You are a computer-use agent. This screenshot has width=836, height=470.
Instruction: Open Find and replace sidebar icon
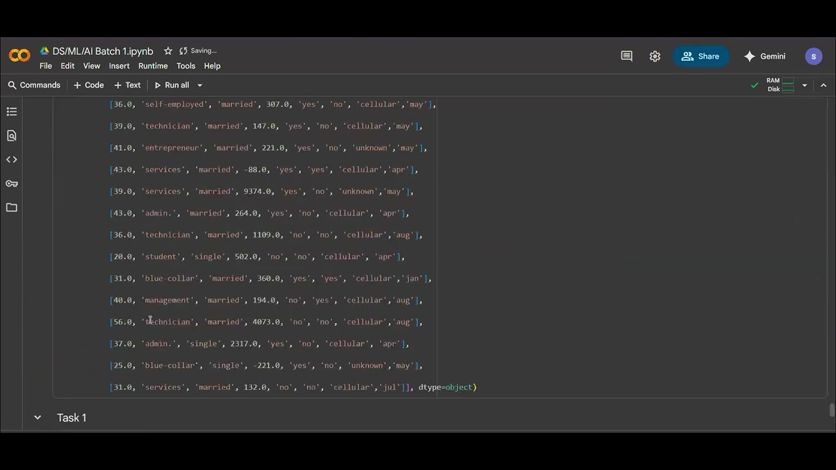pyautogui.click(x=12, y=136)
